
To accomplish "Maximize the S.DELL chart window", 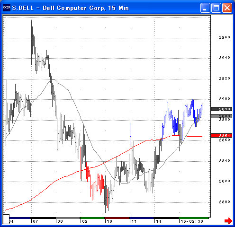I will click(x=216, y=8).
